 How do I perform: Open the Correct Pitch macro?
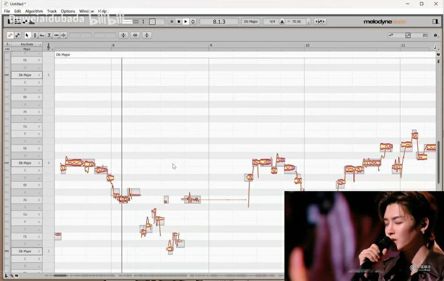(x=124, y=35)
